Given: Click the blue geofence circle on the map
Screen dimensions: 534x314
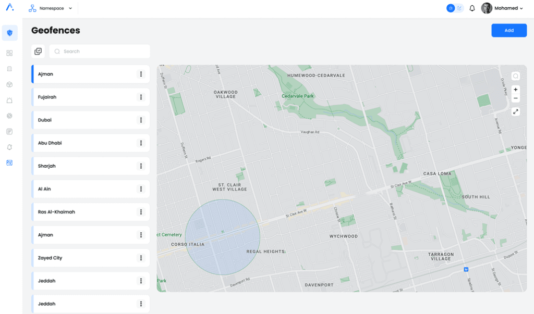Looking at the screenshot, I should [223, 237].
